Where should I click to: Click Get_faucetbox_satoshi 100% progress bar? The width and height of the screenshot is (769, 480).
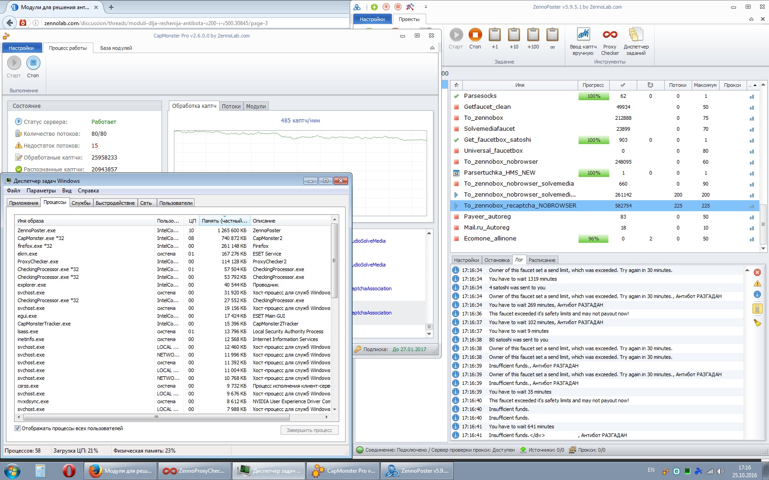pos(594,140)
